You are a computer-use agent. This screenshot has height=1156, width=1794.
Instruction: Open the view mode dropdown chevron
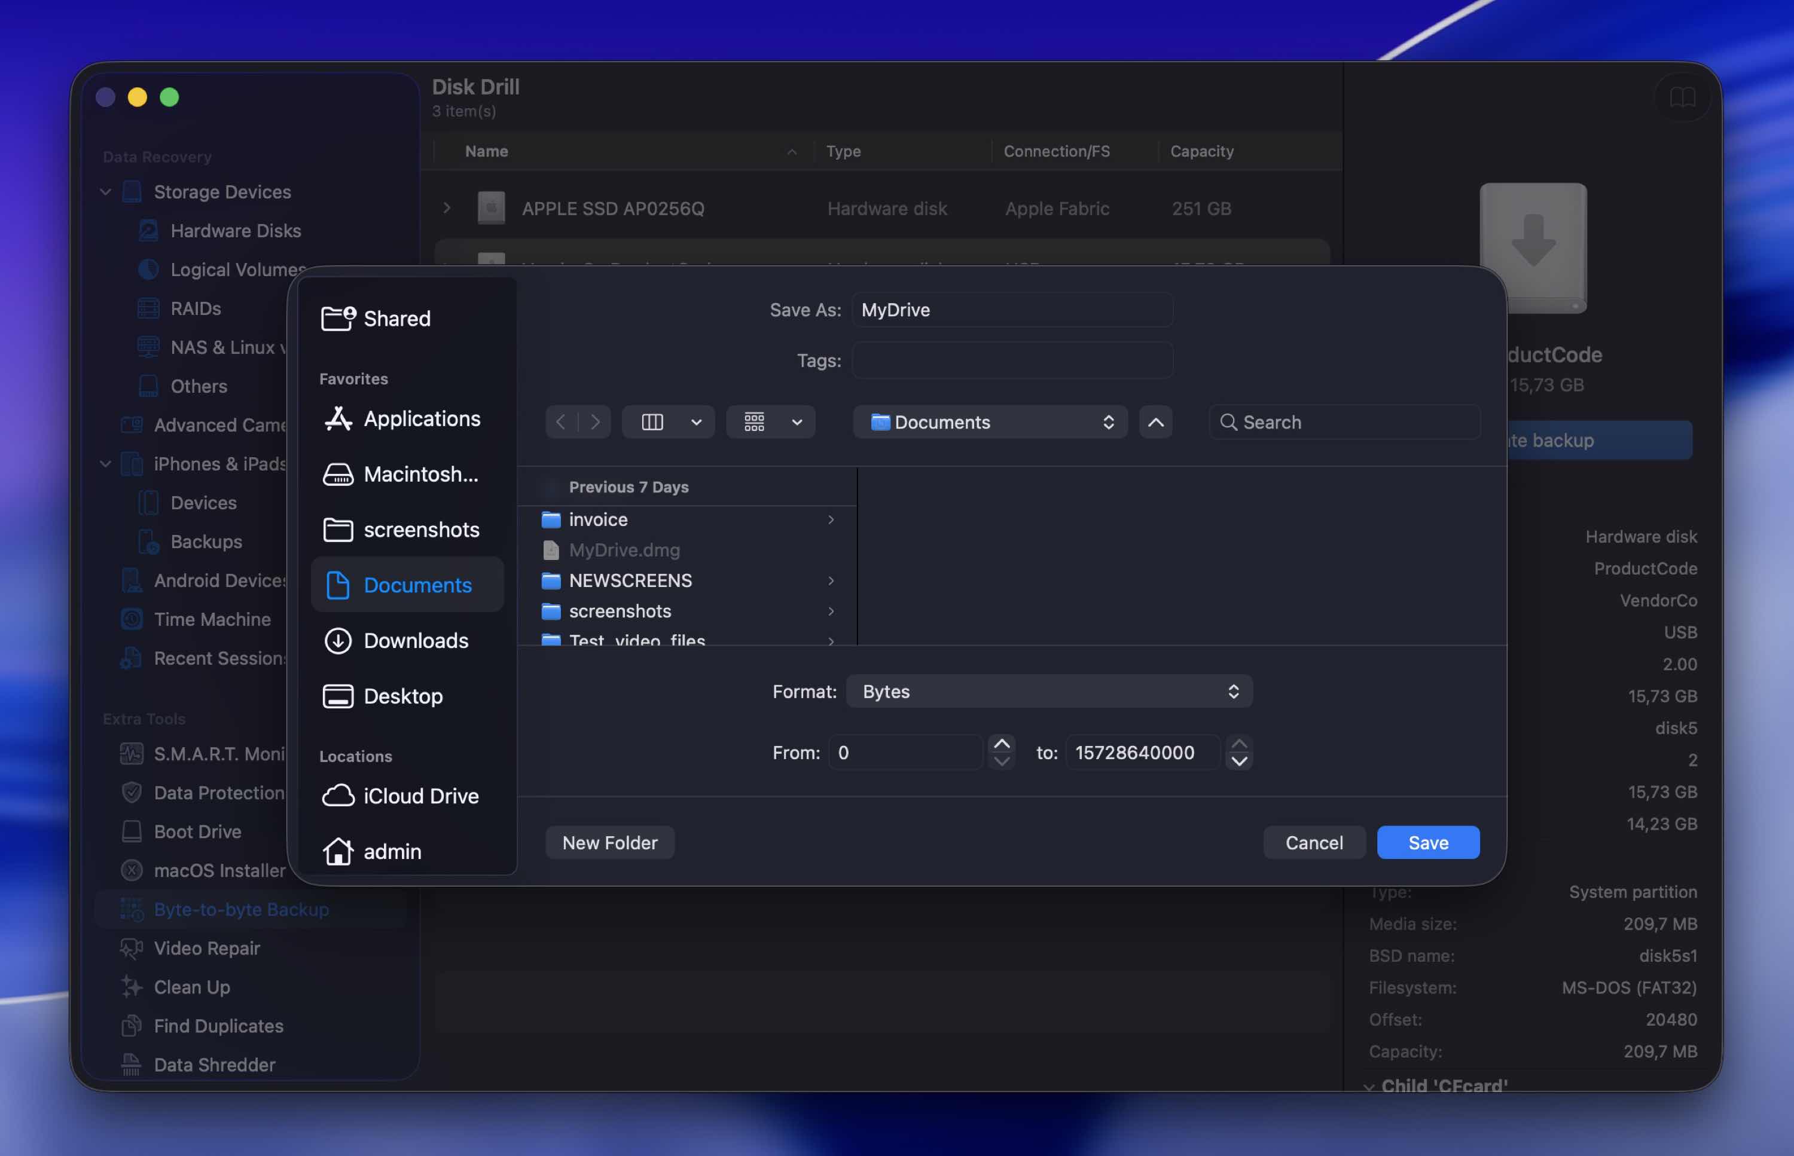click(x=696, y=422)
